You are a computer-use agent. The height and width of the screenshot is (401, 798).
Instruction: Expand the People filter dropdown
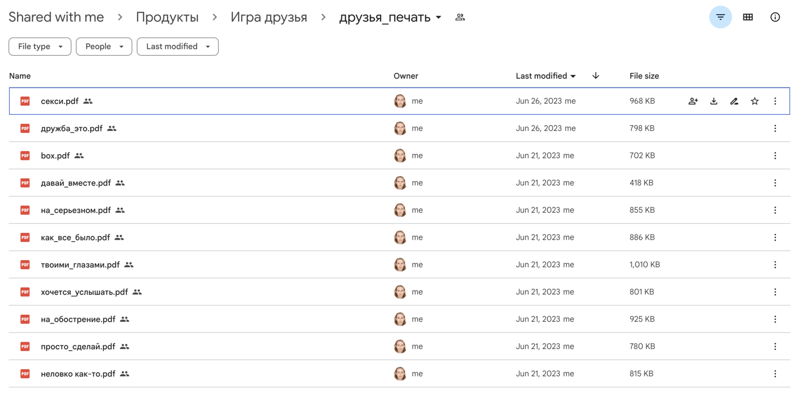click(x=104, y=47)
